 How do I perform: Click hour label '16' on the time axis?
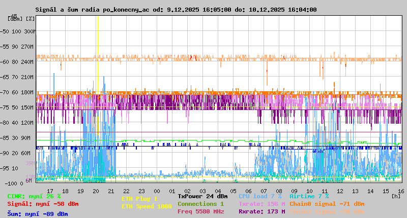tap(401, 191)
